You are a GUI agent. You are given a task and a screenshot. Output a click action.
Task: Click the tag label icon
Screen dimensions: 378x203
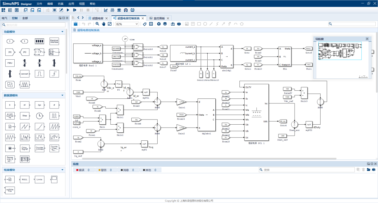145,24
